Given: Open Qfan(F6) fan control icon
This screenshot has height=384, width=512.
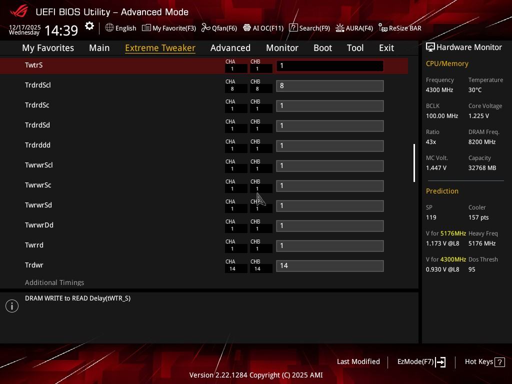Looking at the screenshot, I should pos(205,28).
